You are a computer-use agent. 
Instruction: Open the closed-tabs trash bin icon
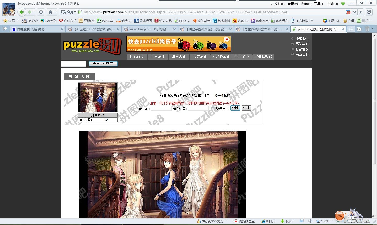click(367, 29)
